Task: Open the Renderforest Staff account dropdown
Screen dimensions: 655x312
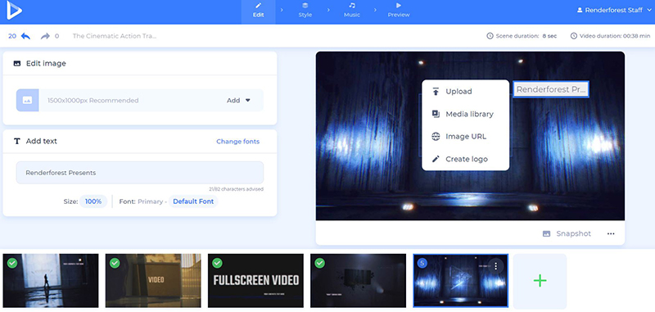Action: (614, 10)
